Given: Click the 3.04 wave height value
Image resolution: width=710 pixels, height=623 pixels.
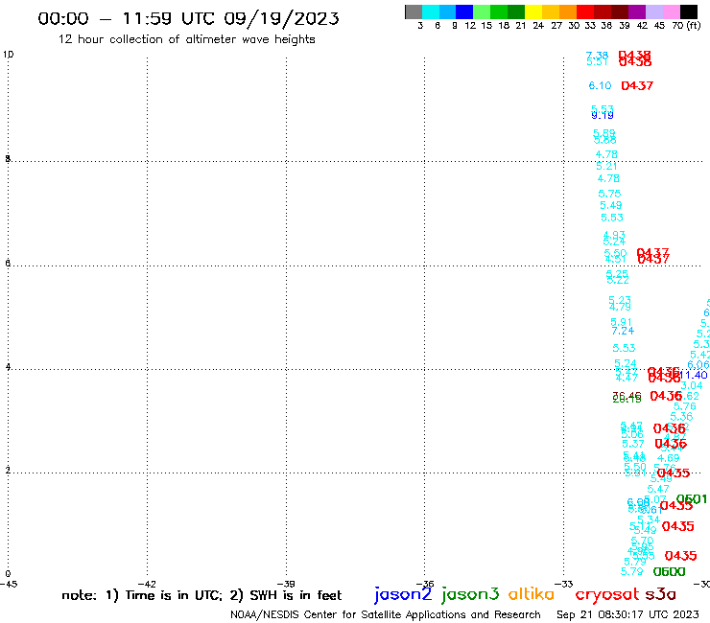Looking at the screenshot, I should pyautogui.click(x=692, y=385).
